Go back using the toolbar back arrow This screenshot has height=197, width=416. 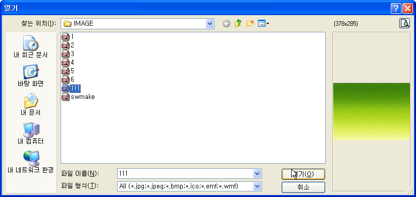pyautogui.click(x=226, y=24)
